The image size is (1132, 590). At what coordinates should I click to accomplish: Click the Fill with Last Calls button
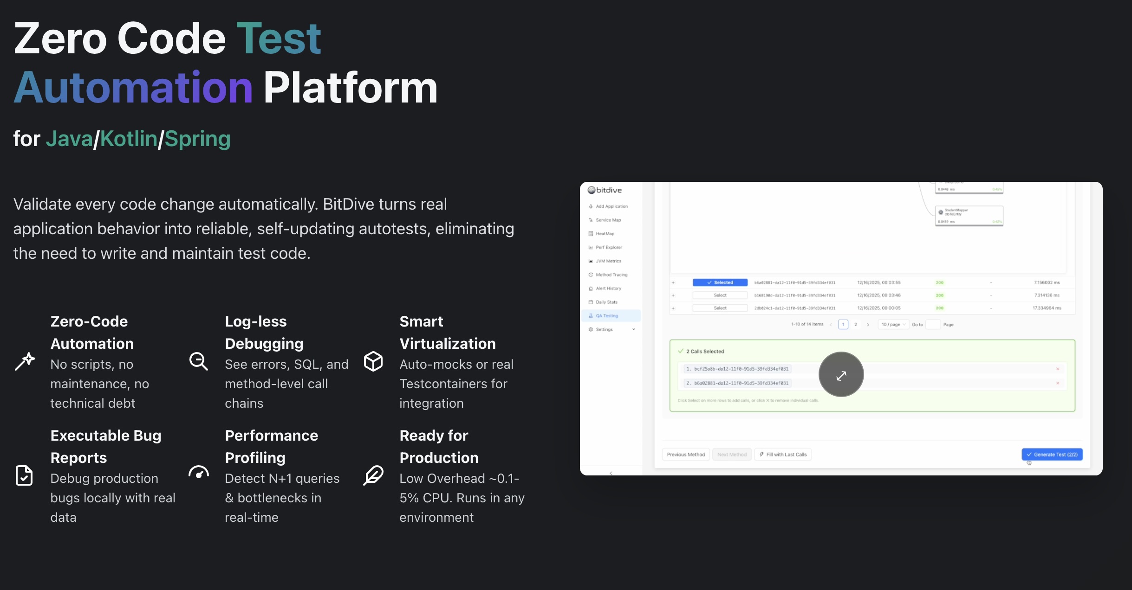[x=783, y=455]
